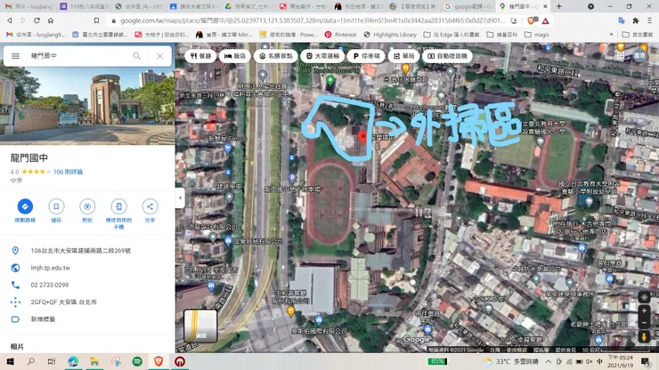Switch to the google翻譯 tab
Screen dimensions: 659x370
(x=468, y=6)
